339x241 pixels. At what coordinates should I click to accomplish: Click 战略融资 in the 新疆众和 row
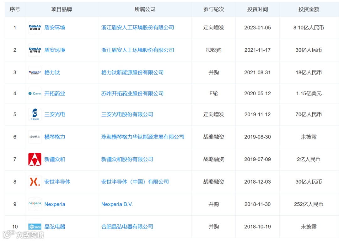tap(214, 160)
